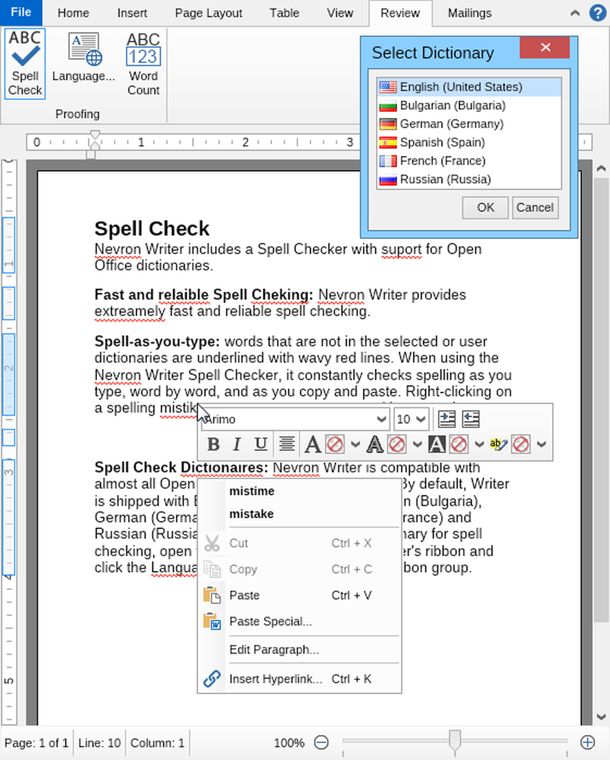
Task: Click the Insert Hyperlink chain icon
Action: [x=212, y=678]
